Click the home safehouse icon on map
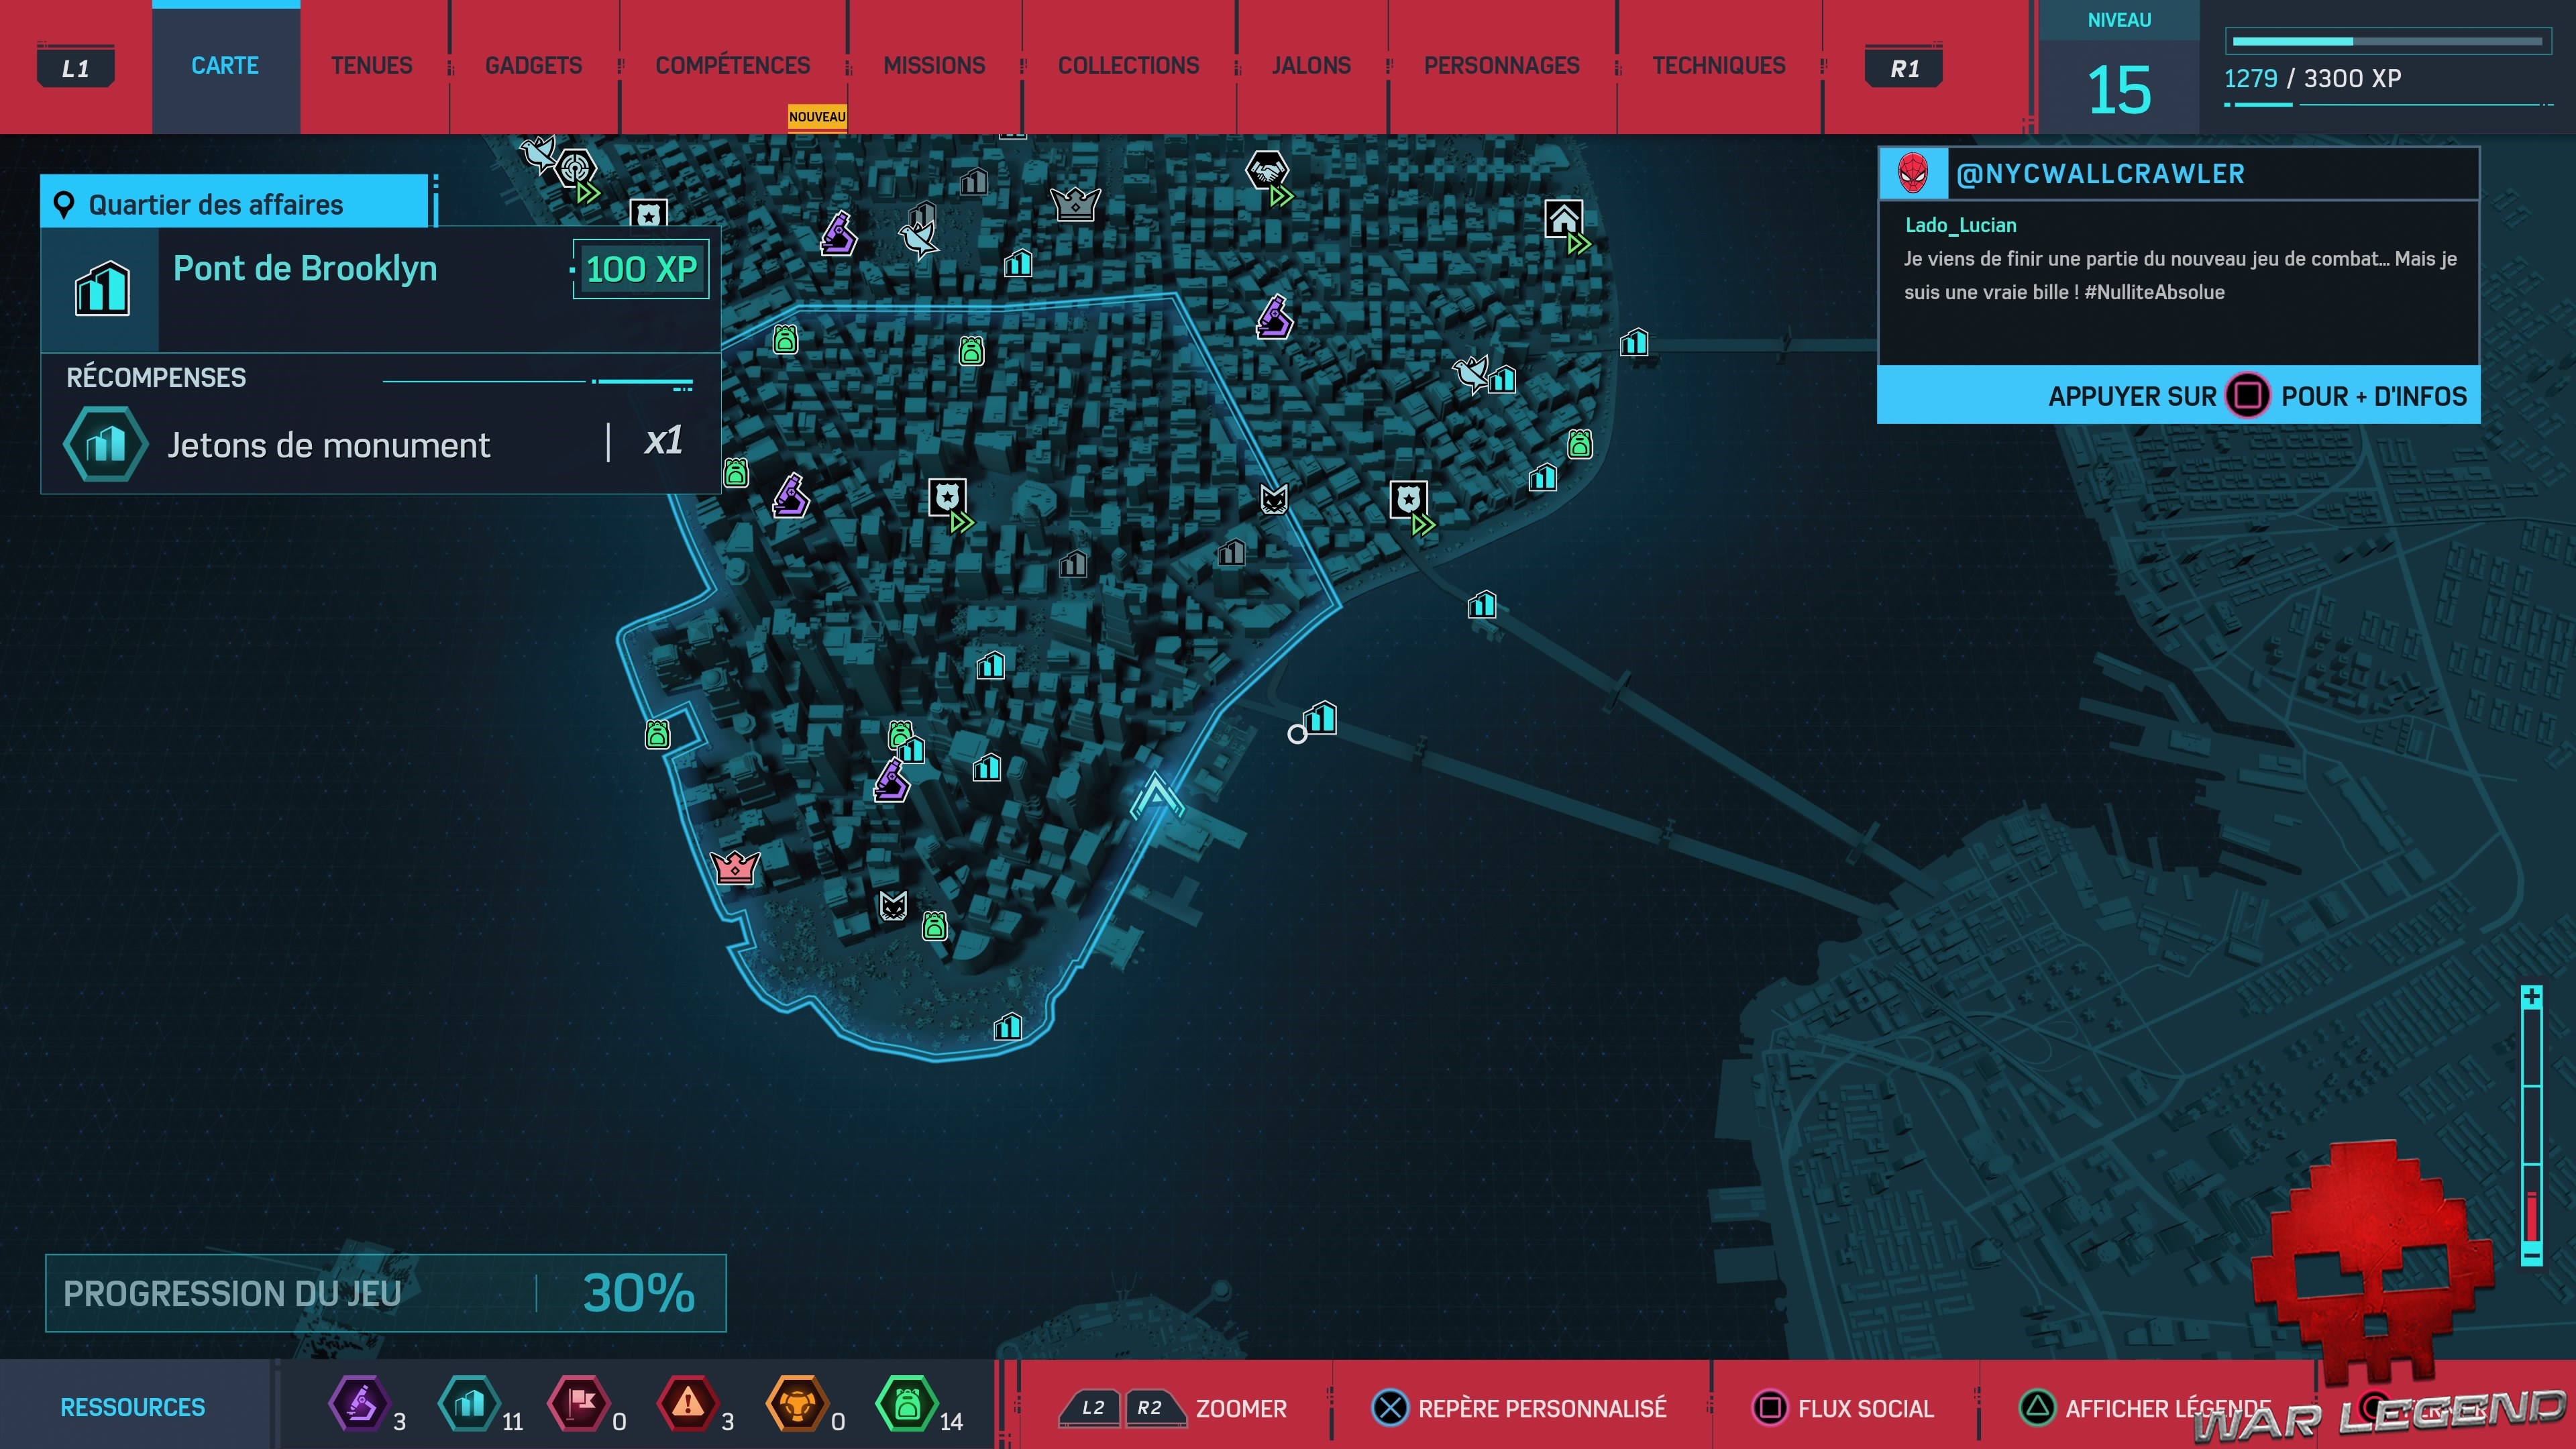The width and height of the screenshot is (2576, 1449). coord(1564,218)
